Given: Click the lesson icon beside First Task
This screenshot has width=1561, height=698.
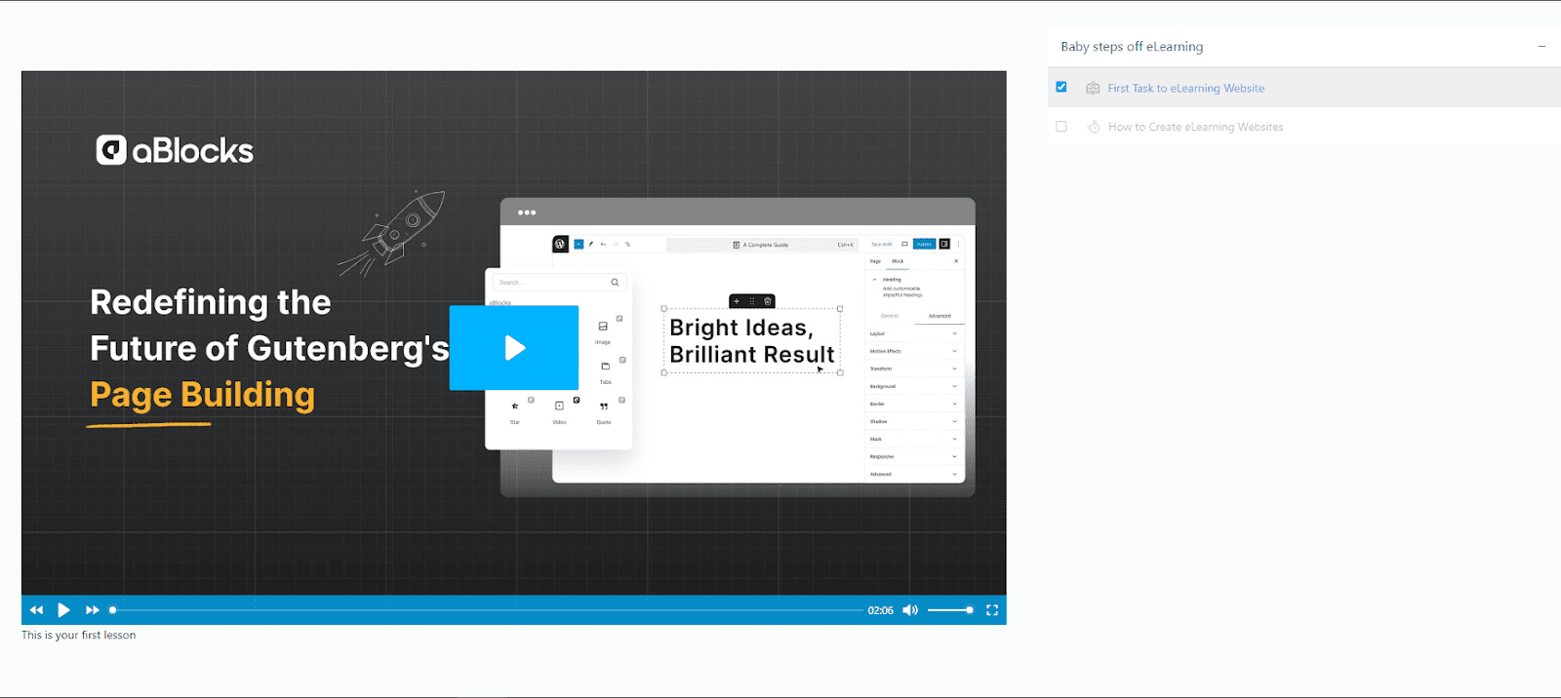Looking at the screenshot, I should click(x=1093, y=88).
